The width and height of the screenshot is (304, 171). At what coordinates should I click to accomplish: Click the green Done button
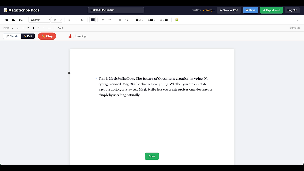tap(152, 156)
